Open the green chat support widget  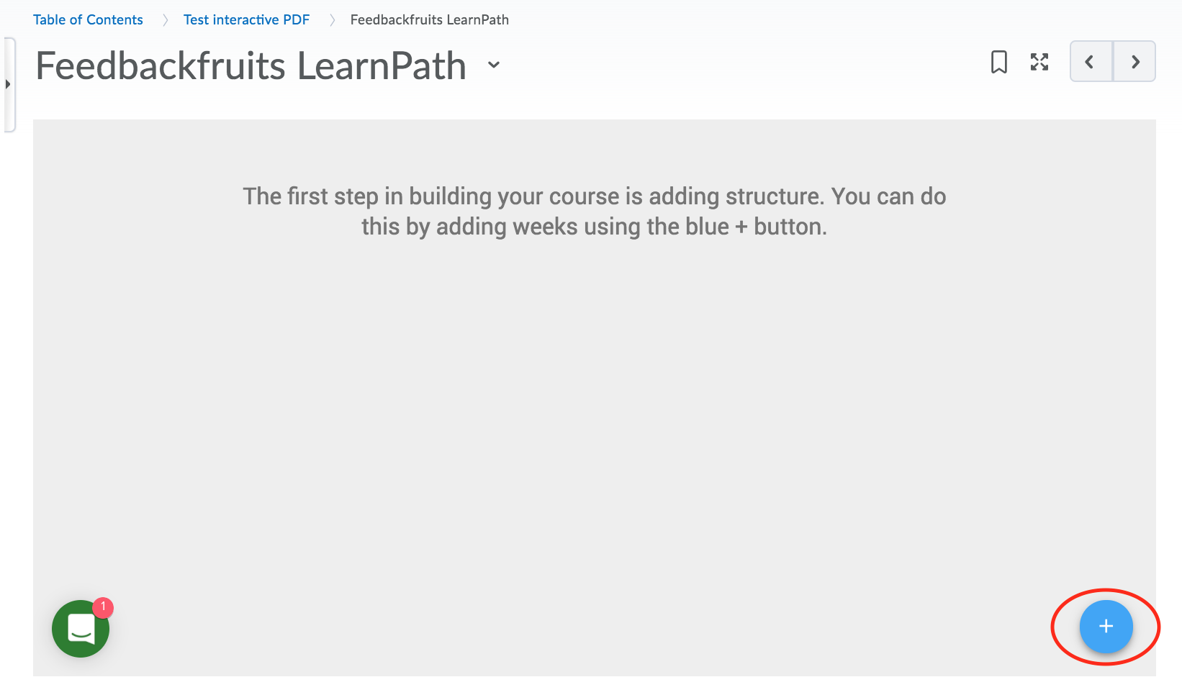click(80, 629)
